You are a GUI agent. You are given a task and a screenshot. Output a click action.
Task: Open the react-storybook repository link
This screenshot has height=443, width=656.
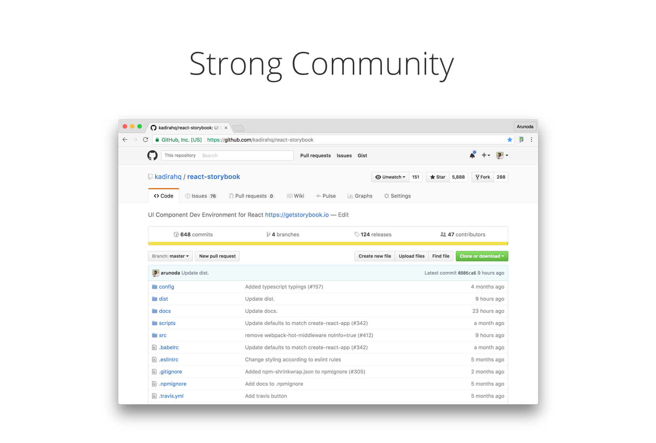click(x=214, y=177)
